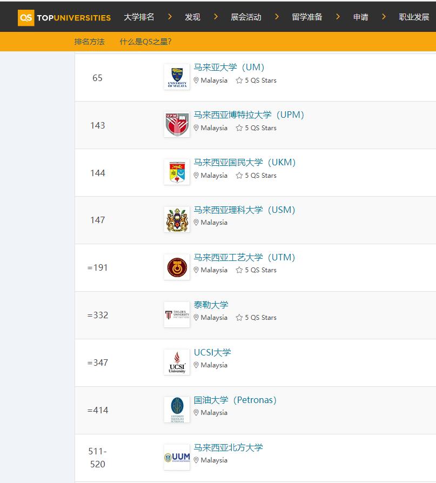The height and width of the screenshot is (483, 436).
Task: Select rank number 144
Action: point(97,173)
